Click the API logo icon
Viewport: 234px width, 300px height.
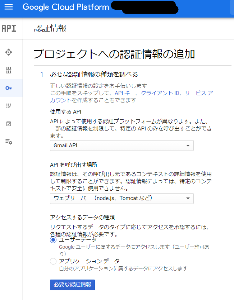pos(9,28)
